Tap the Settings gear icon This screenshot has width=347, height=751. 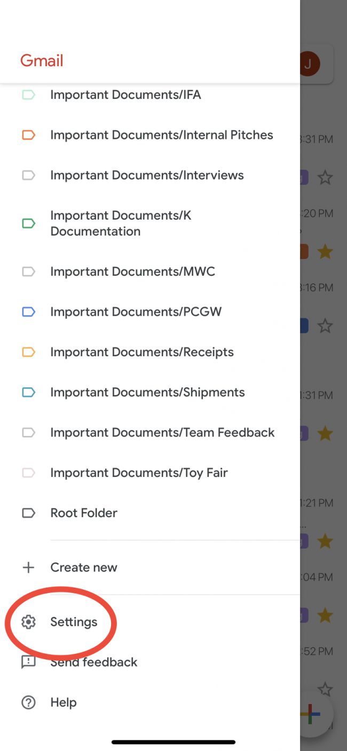(28, 622)
